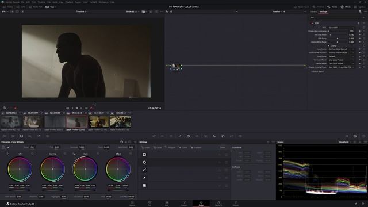This screenshot has width=368, height=207.
Task: Open the Curves palette pencil icon
Action: [154, 136]
